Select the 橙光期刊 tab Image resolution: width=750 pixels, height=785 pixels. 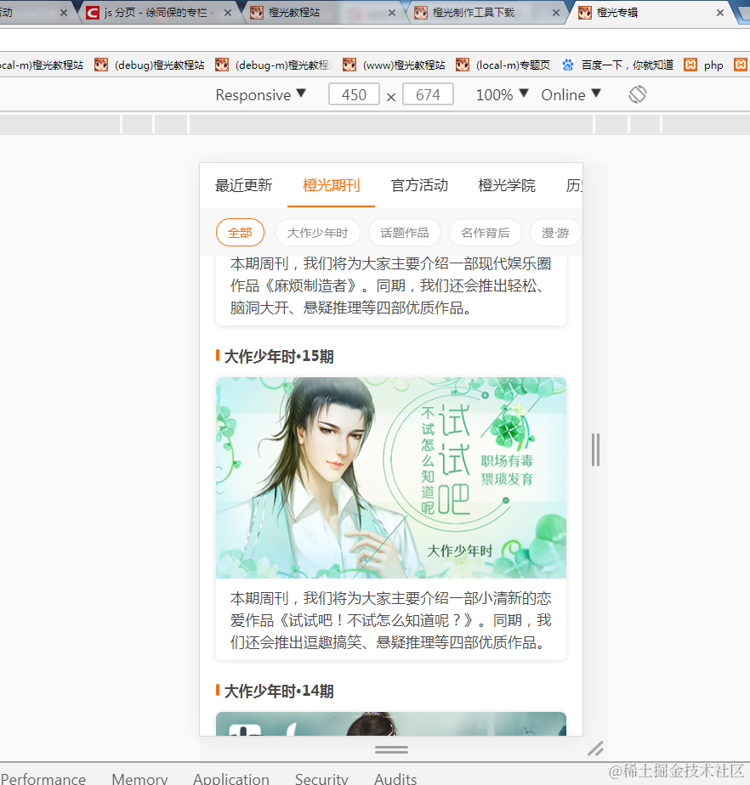click(331, 185)
